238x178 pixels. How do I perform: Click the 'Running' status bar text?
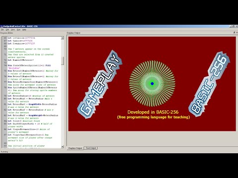[x=4, y=152]
